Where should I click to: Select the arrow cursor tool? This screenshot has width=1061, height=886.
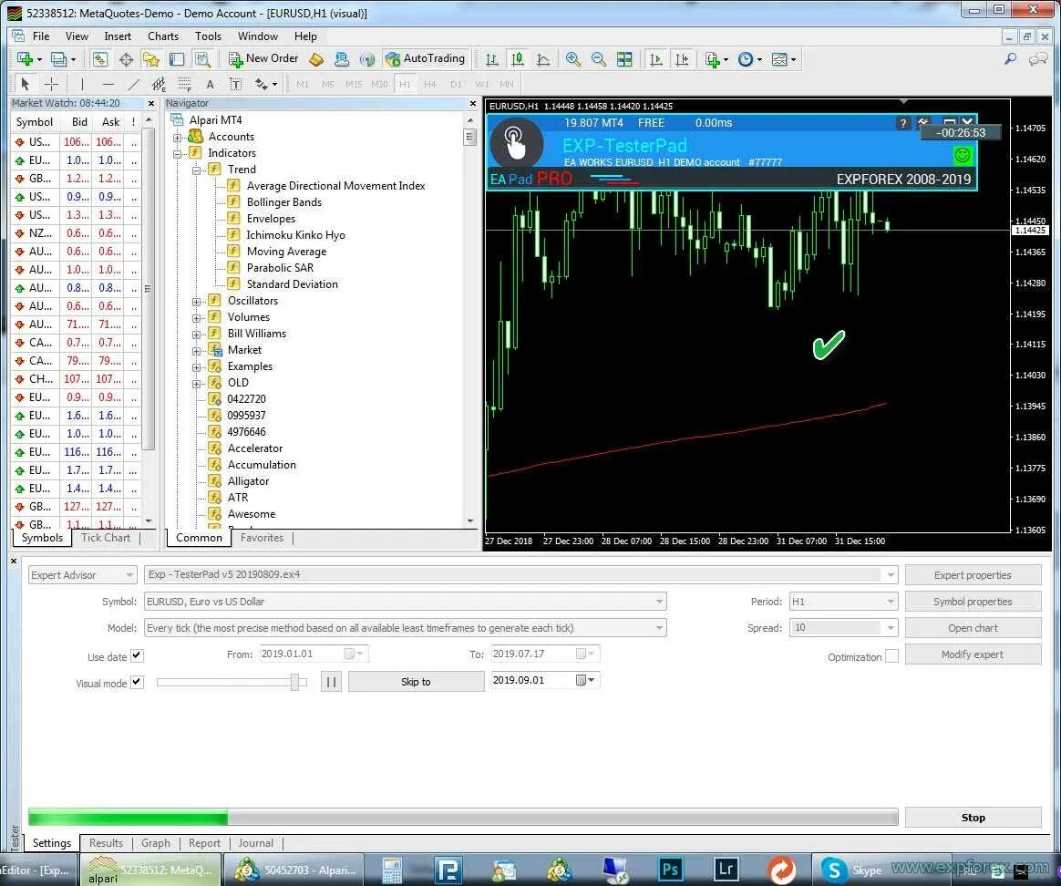click(26, 84)
